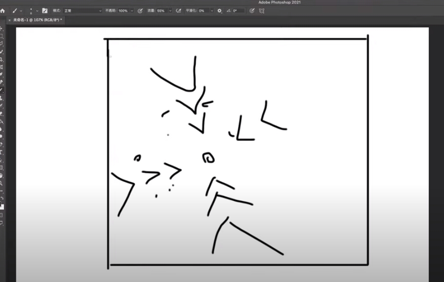This screenshot has height=282, width=444.
Task: Toggle the brush settings panel icon
Action: tap(45, 11)
